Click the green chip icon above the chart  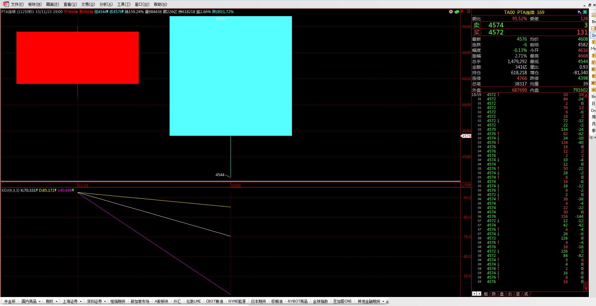[457, 12]
